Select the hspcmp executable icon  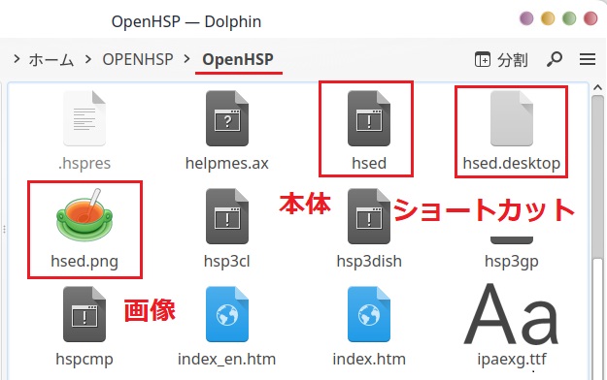click(84, 314)
